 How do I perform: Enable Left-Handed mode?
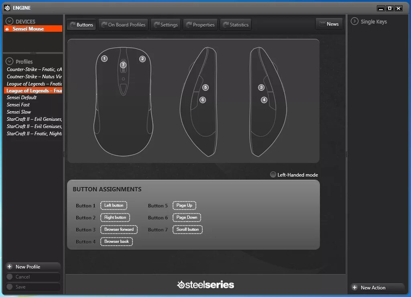tap(273, 175)
